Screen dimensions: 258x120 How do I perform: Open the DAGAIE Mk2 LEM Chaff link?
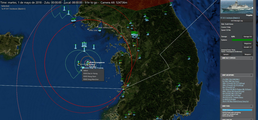[x=232, y=93]
